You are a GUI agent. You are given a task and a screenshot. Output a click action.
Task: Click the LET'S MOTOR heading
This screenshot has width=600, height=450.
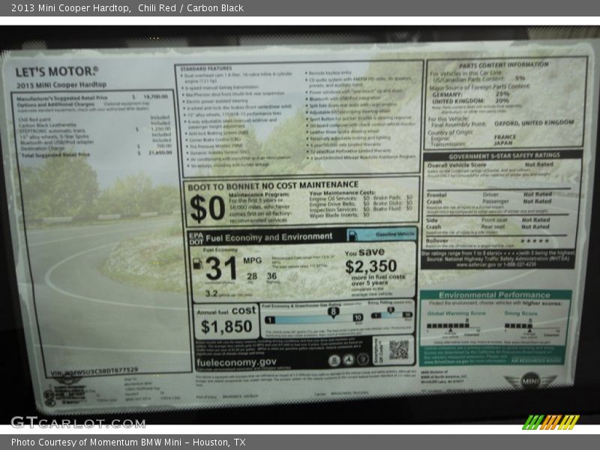pyautogui.click(x=57, y=71)
